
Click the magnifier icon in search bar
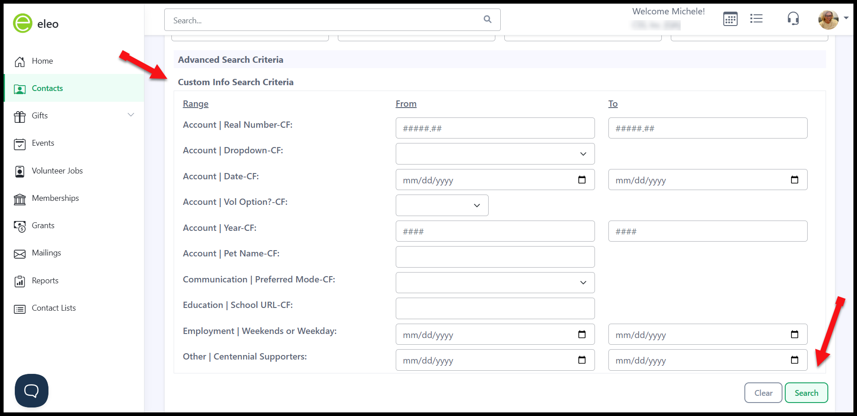pyautogui.click(x=488, y=19)
